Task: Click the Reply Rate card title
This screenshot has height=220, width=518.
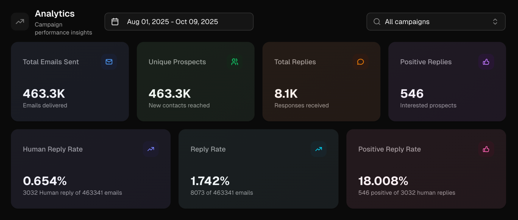Action: 208,149
